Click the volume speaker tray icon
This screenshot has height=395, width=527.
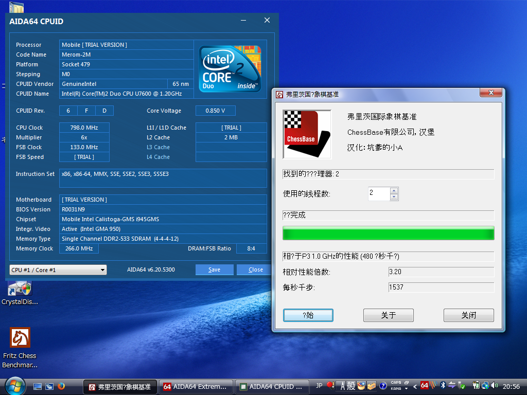click(495, 386)
